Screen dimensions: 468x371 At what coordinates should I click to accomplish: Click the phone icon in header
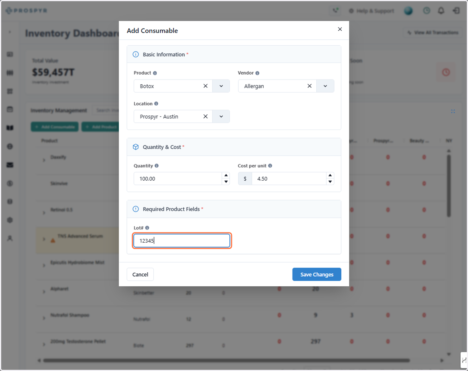[335, 11]
